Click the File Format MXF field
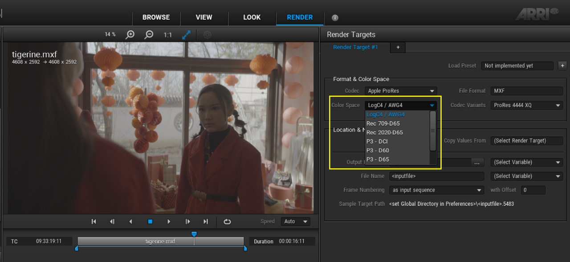570x262 pixels. pyautogui.click(x=527, y=91)
